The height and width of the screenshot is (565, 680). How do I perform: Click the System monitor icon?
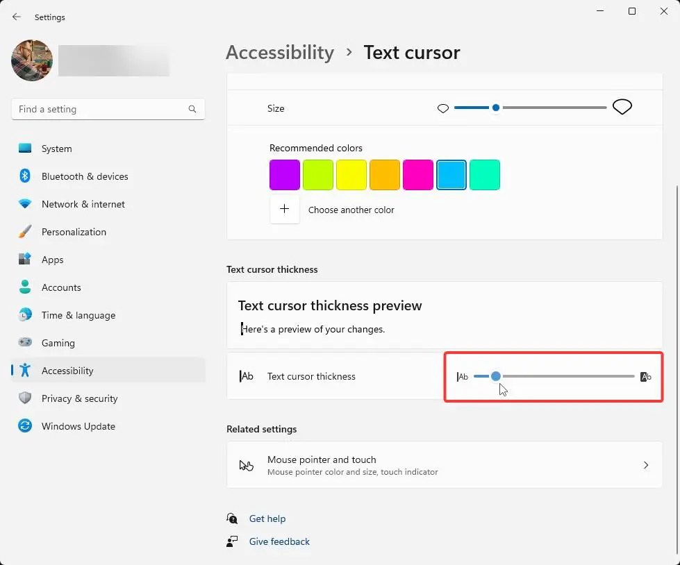25,148
